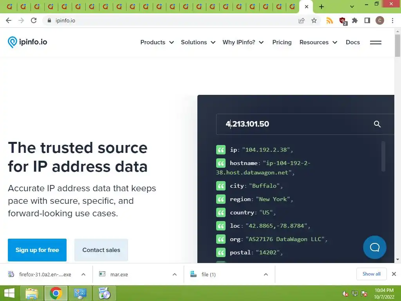Click the page vertical scrollbar thumb

pyautogui.click(x=397, y=45)
